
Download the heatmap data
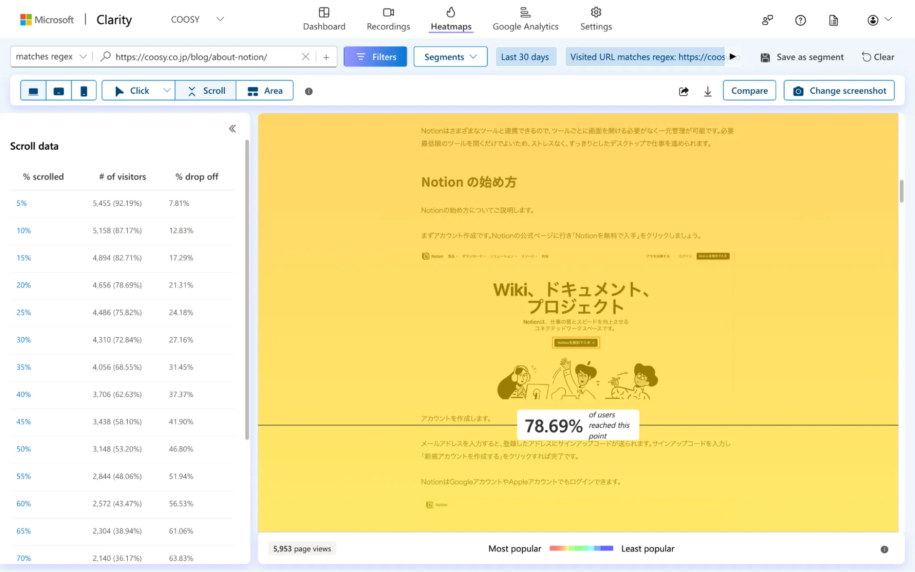(708, 91)
